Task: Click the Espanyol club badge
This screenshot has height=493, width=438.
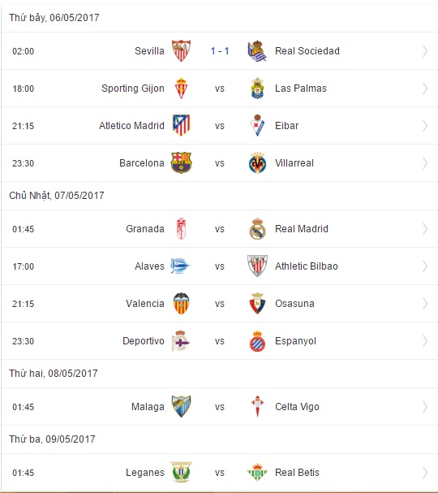Action: 257,341
